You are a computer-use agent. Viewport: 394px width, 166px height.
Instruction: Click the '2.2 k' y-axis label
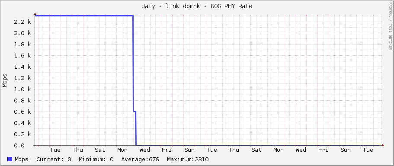click(22, 22)
